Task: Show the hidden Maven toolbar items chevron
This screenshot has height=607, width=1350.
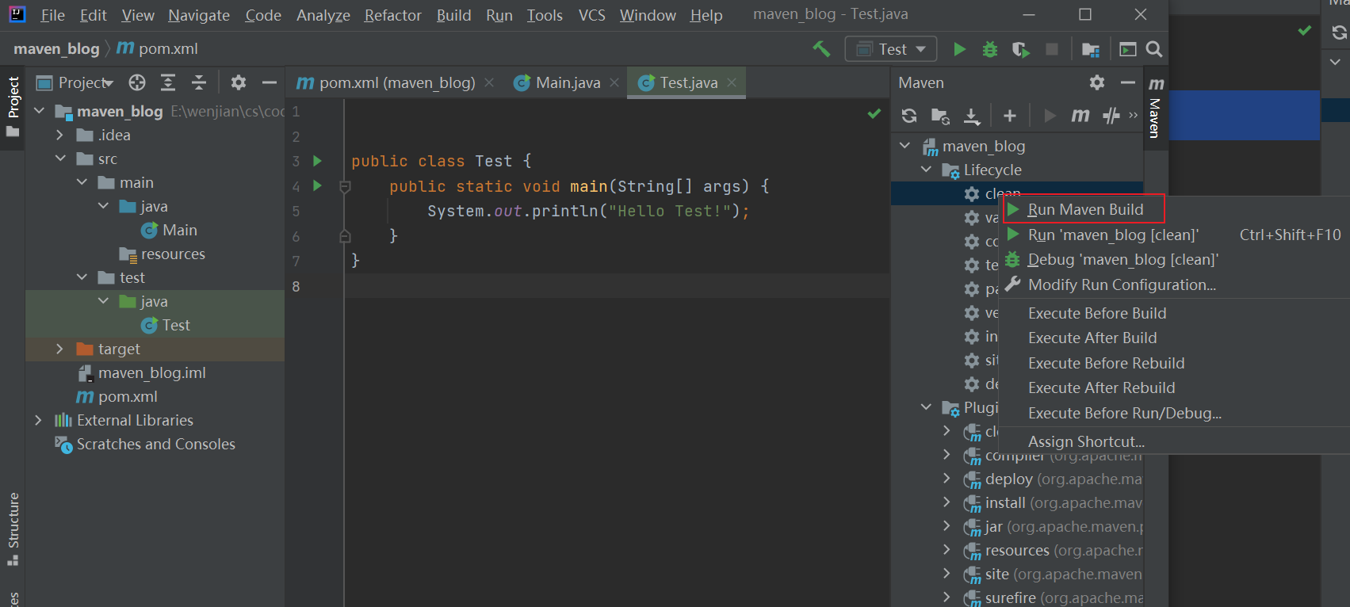Action: [x=1134, y=116]
